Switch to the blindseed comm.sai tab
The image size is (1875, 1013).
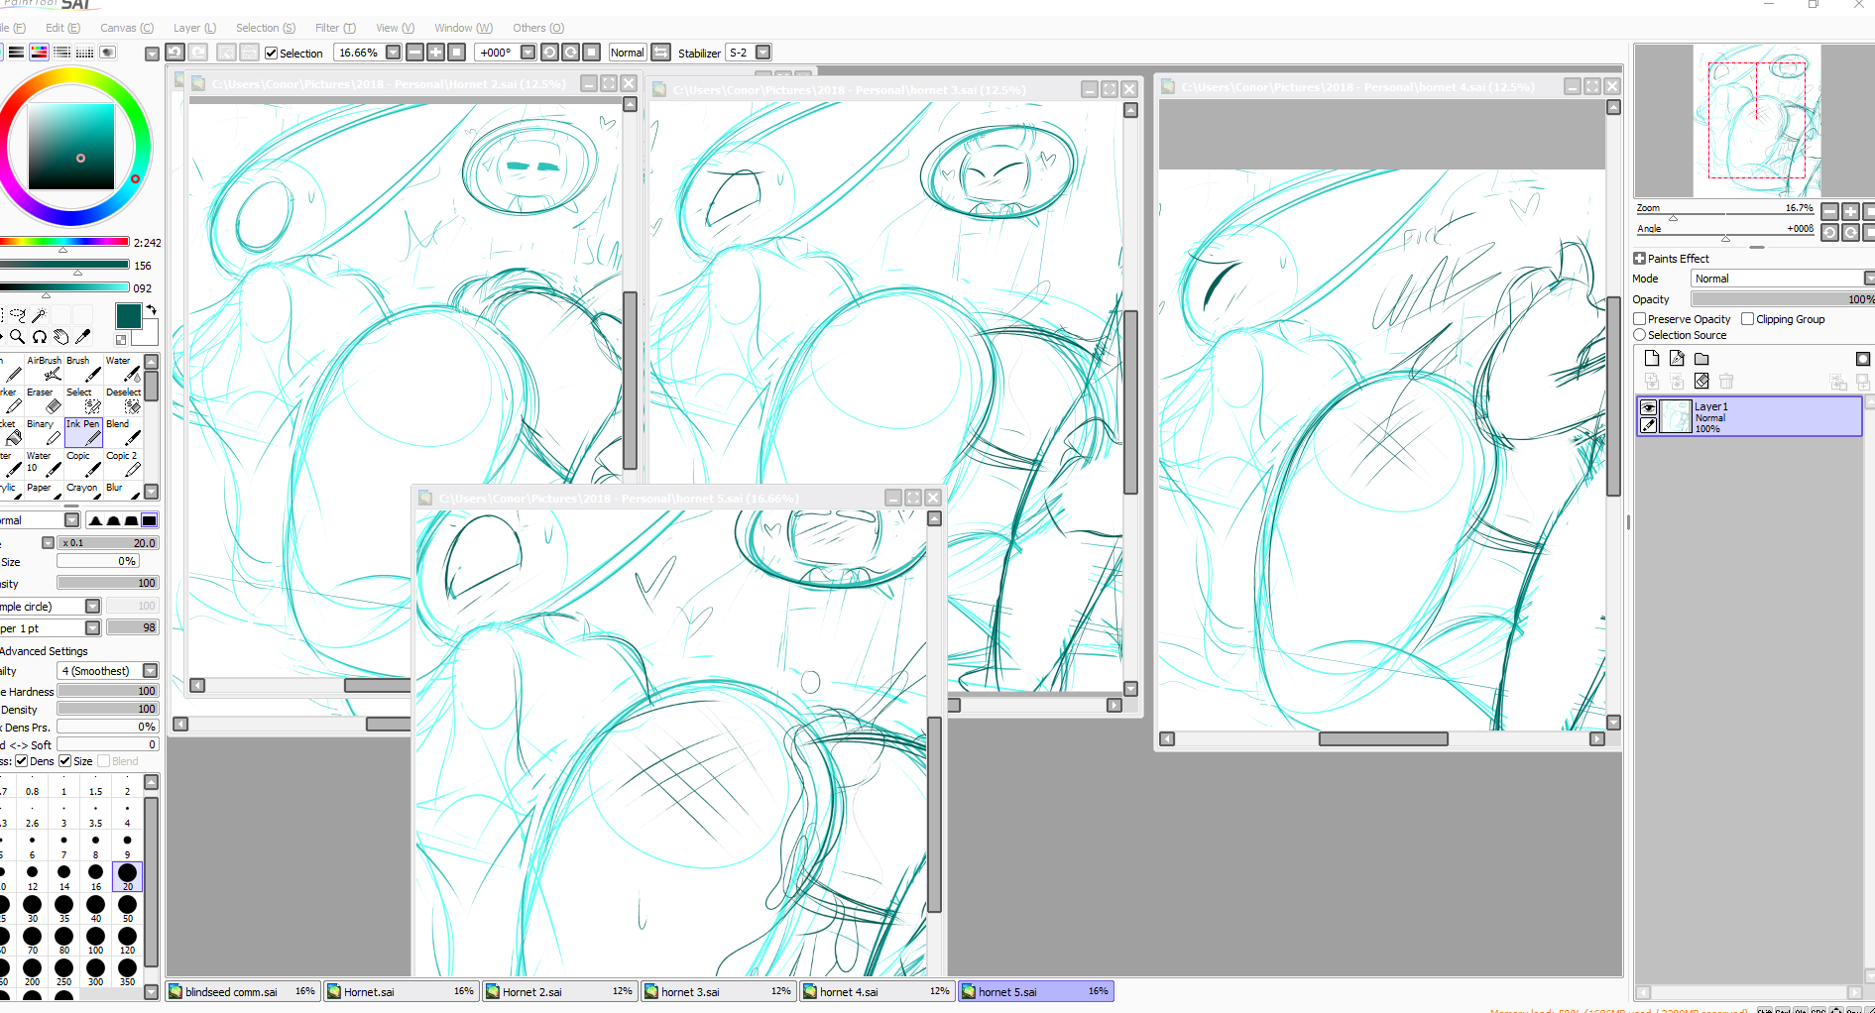tap(242, 991)
